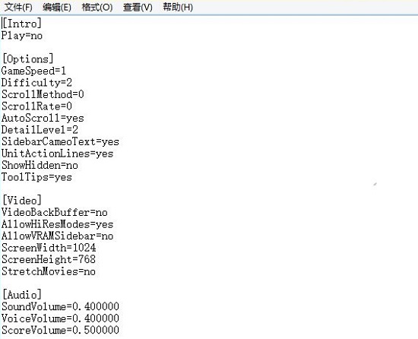Place cursor on Play=no line

click(22, 36)
